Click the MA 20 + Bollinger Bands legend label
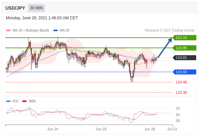199x136 pixels. tap(31, 30)
